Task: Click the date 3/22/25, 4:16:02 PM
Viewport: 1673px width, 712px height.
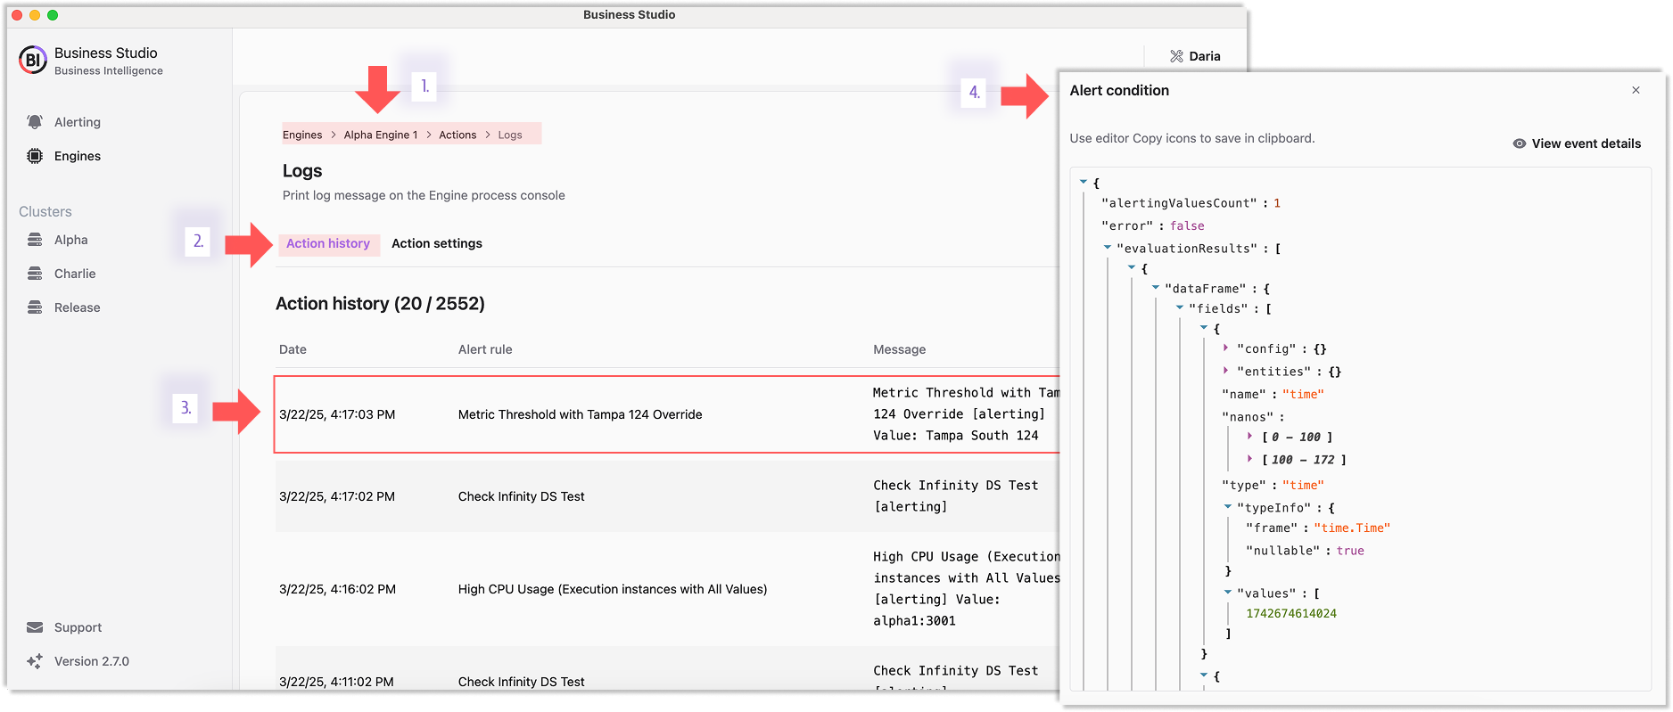Action: [337, 589]
